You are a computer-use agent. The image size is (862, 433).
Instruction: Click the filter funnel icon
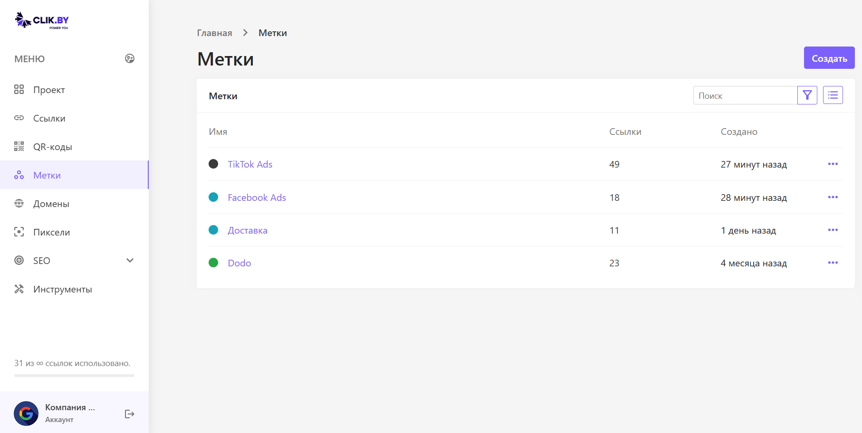(807, 95)
